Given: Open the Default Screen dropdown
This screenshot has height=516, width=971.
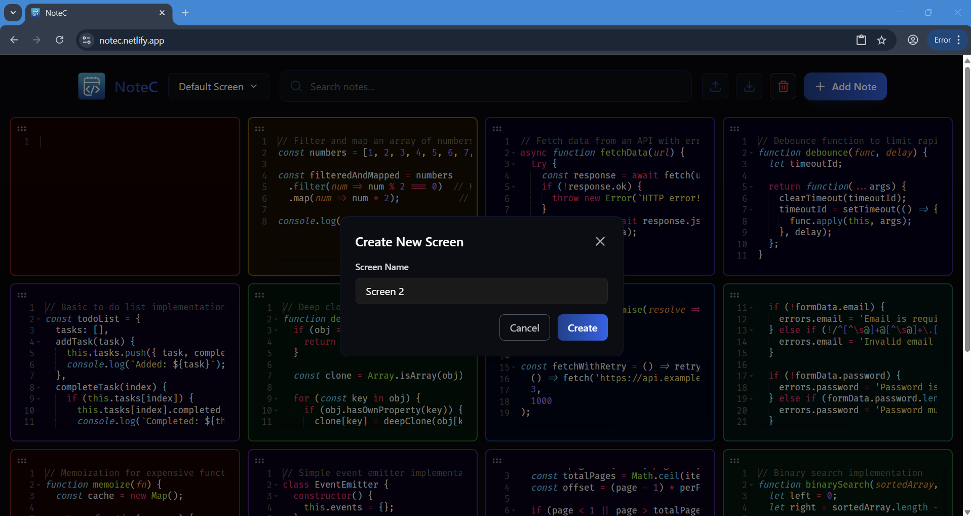Looking at the screenshot, I should pyautogui.click(x=218, y=87).
